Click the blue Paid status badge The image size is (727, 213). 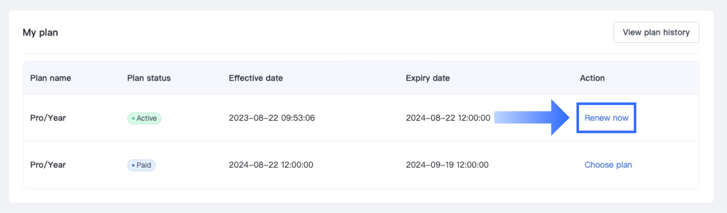pyautogui.click(x=142, y=165)
